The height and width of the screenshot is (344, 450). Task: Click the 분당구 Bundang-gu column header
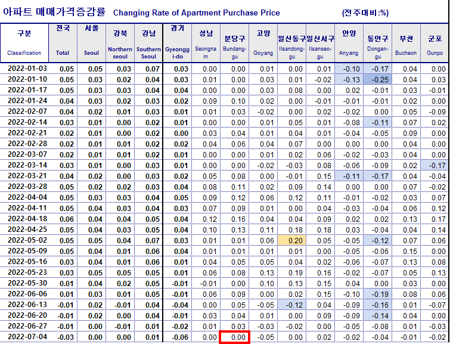click(234, 43)
